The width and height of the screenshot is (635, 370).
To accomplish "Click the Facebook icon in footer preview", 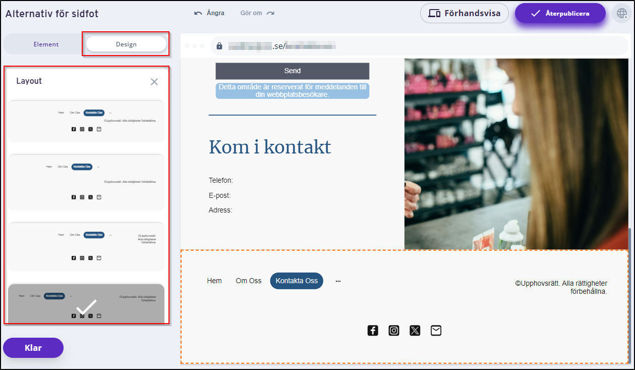I will click(373, 331).
